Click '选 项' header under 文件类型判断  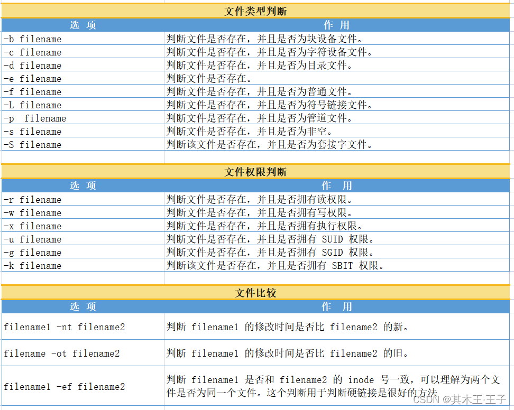[x=83, y=25]
